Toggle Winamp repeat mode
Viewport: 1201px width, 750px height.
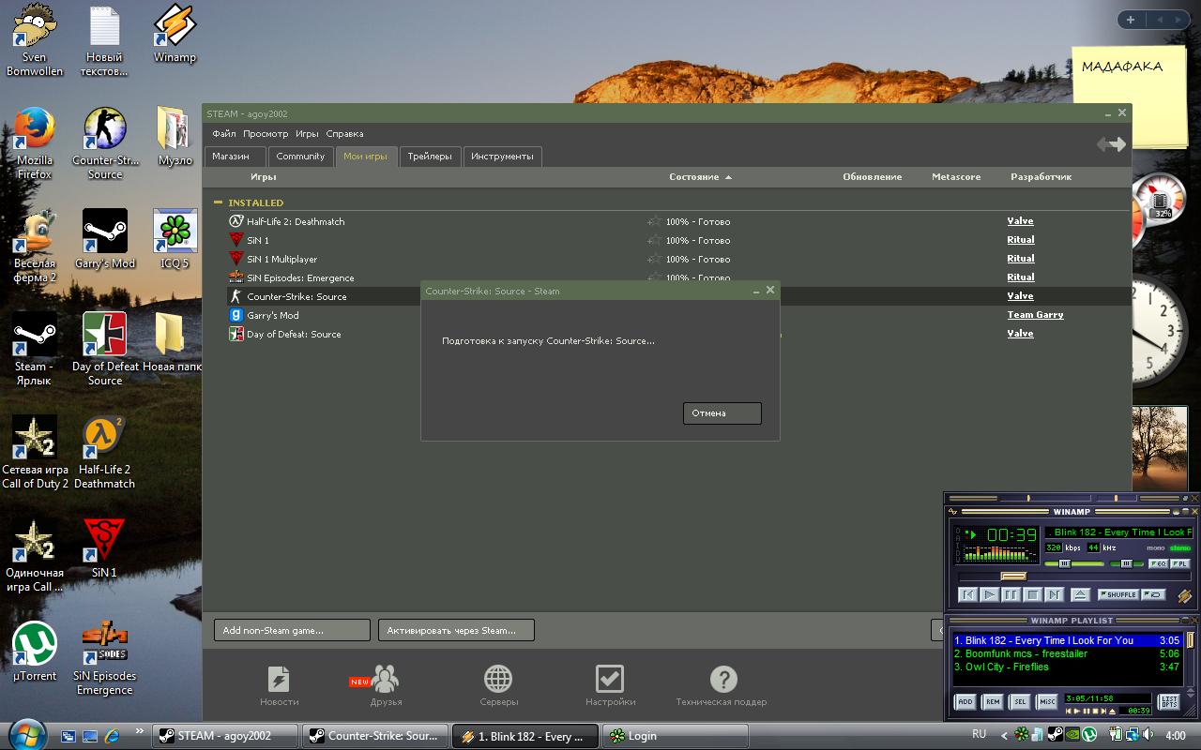[x=1153, y=594]
